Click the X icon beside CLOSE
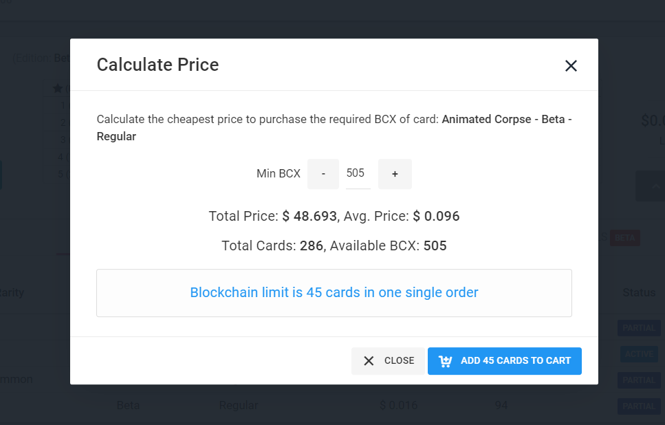Image resolution: width=665 pixels, height=425 pixels. coord(369,361)
